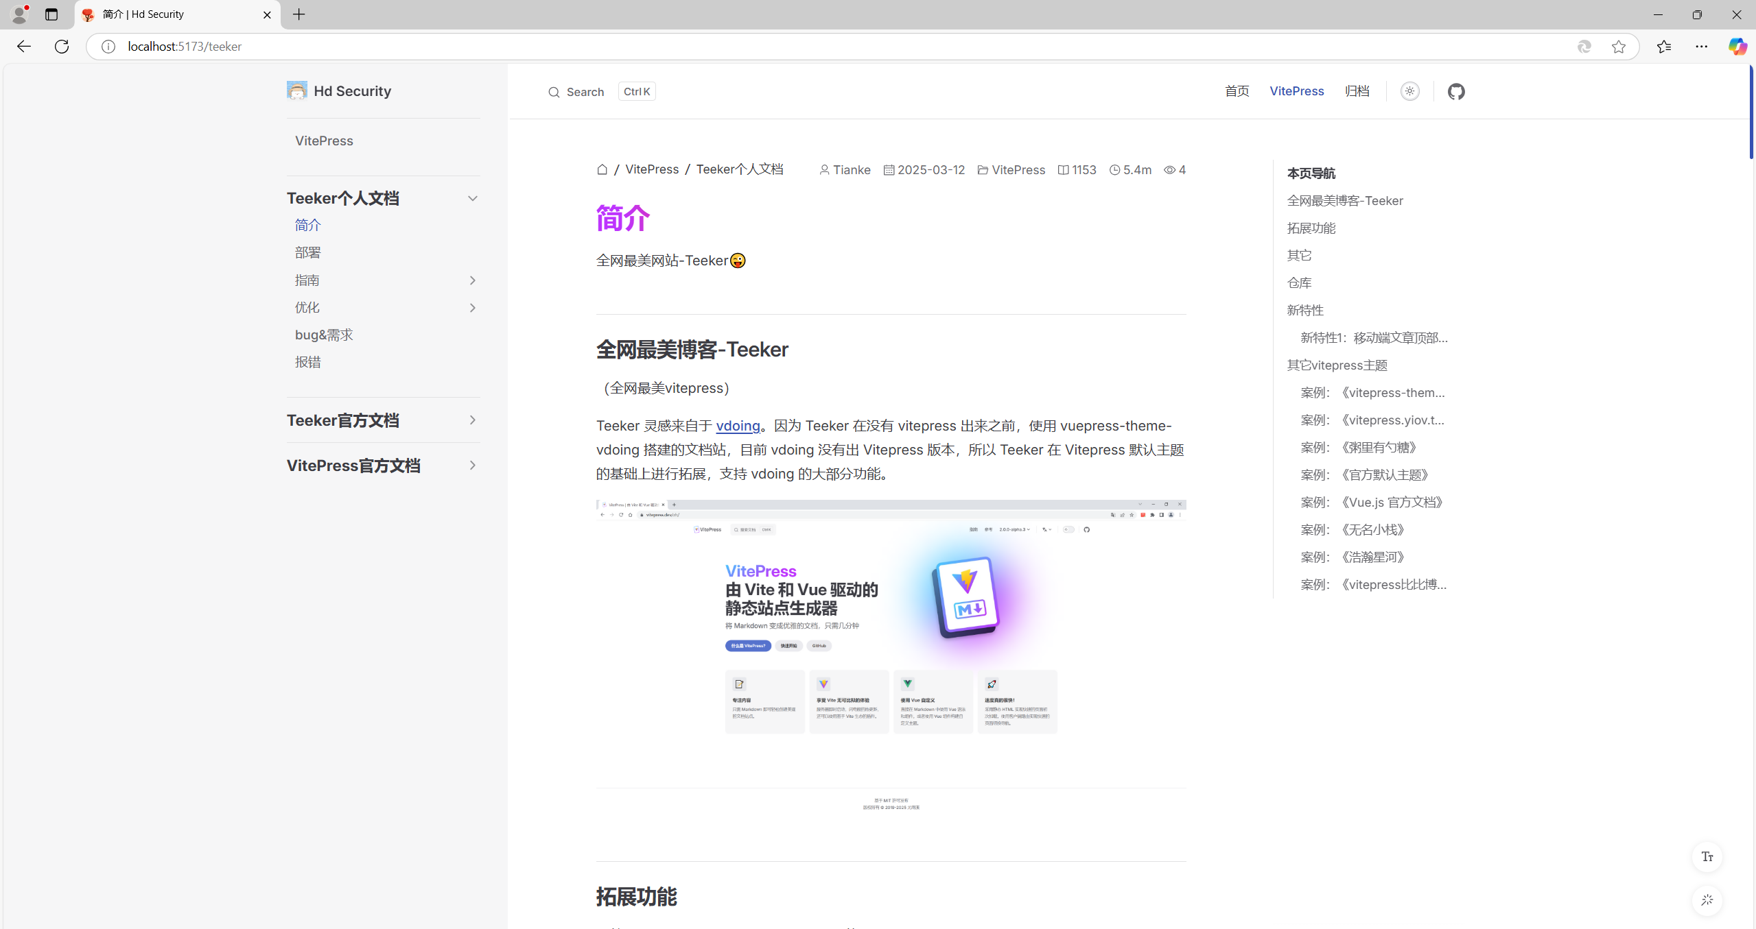Open the font size Tt button
This screenshot has width=1756, height=929.
[1707, 857]
